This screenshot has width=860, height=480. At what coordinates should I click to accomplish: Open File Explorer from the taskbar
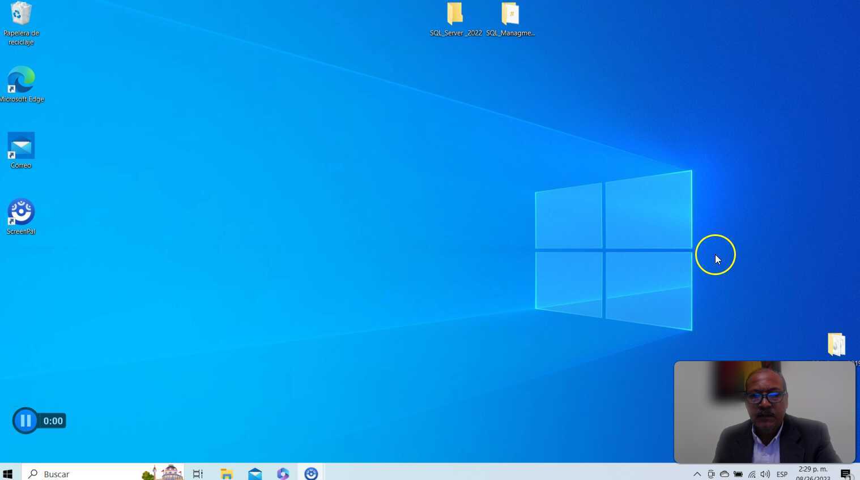[227, 474]
